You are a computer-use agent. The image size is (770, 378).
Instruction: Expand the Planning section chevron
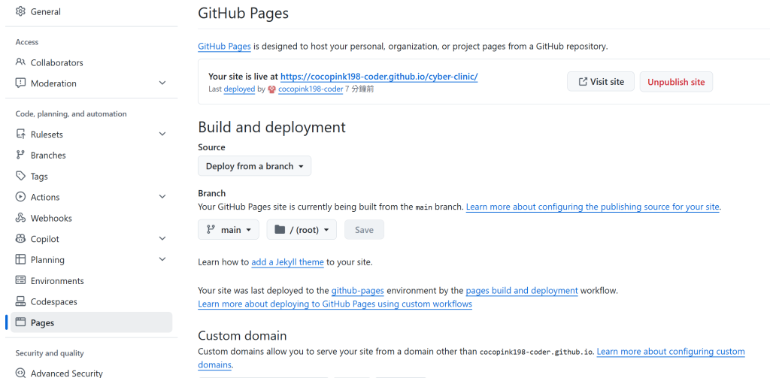(x=162, y=259)
